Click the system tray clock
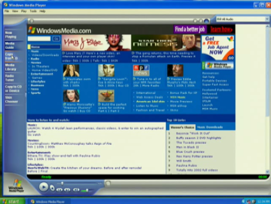Image resolution: width=271 pixels, height=204 pixels. [263, 201]
